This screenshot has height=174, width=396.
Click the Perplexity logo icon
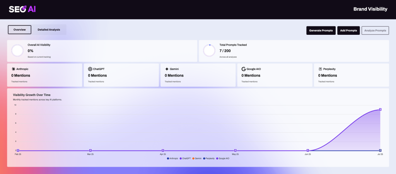320,69
